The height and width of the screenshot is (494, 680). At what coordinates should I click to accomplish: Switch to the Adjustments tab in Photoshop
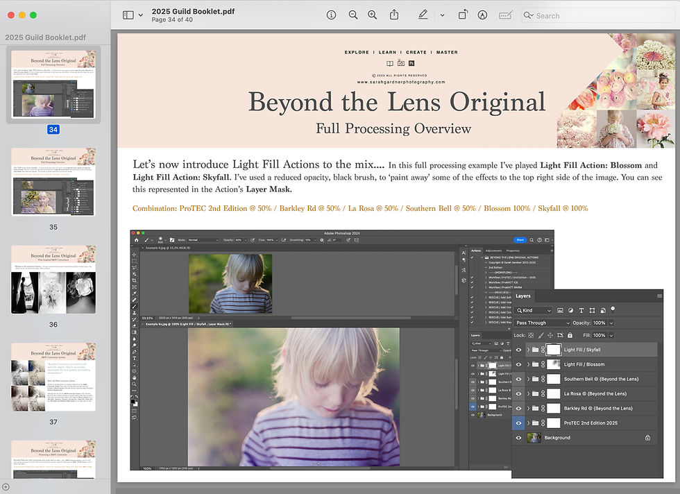(x=493, y=250)
